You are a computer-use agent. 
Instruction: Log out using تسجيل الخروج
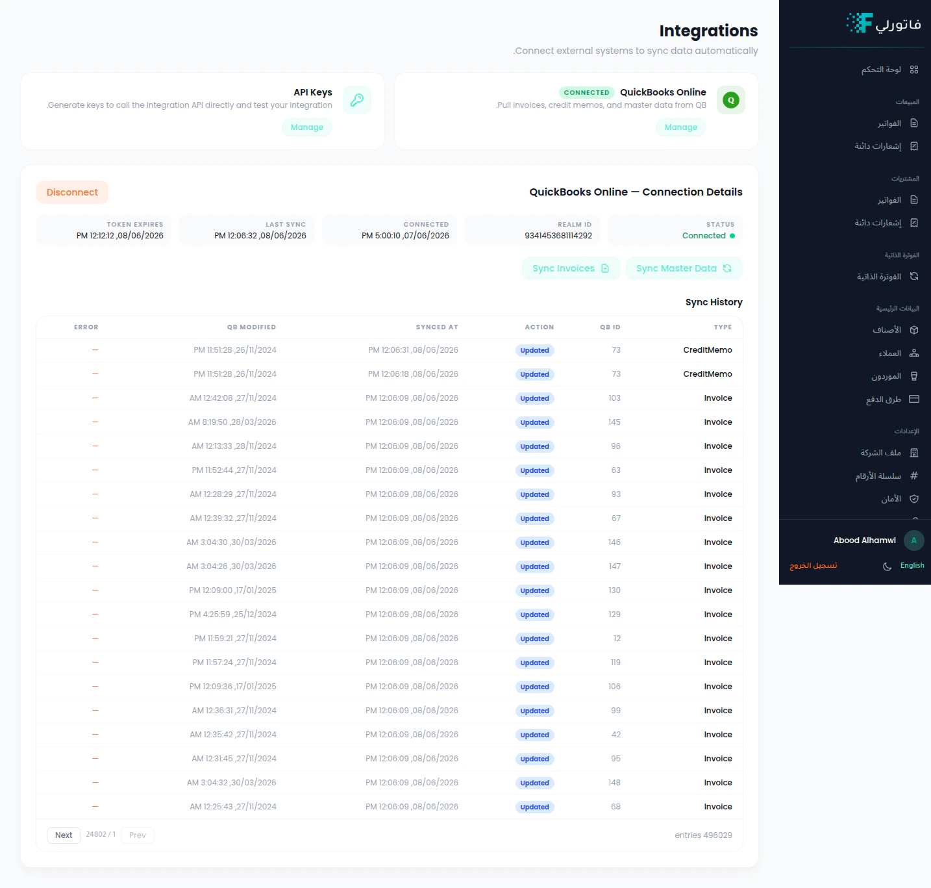click(813, 566)
